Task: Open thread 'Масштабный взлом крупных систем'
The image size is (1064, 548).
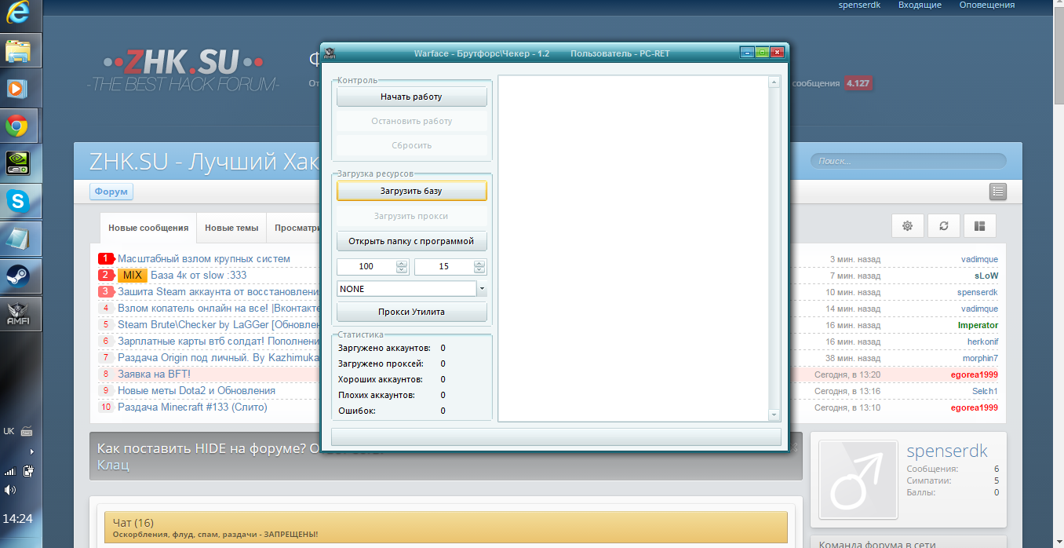Action: click(x=204, y=259)
